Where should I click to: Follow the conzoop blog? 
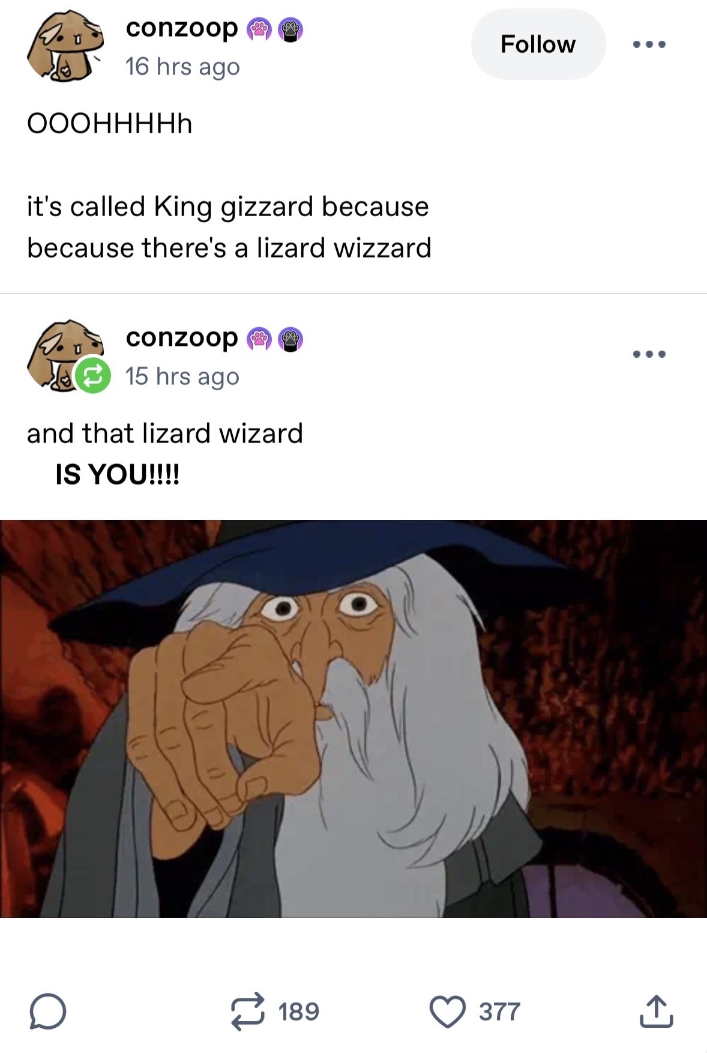[x=538, y=44]
